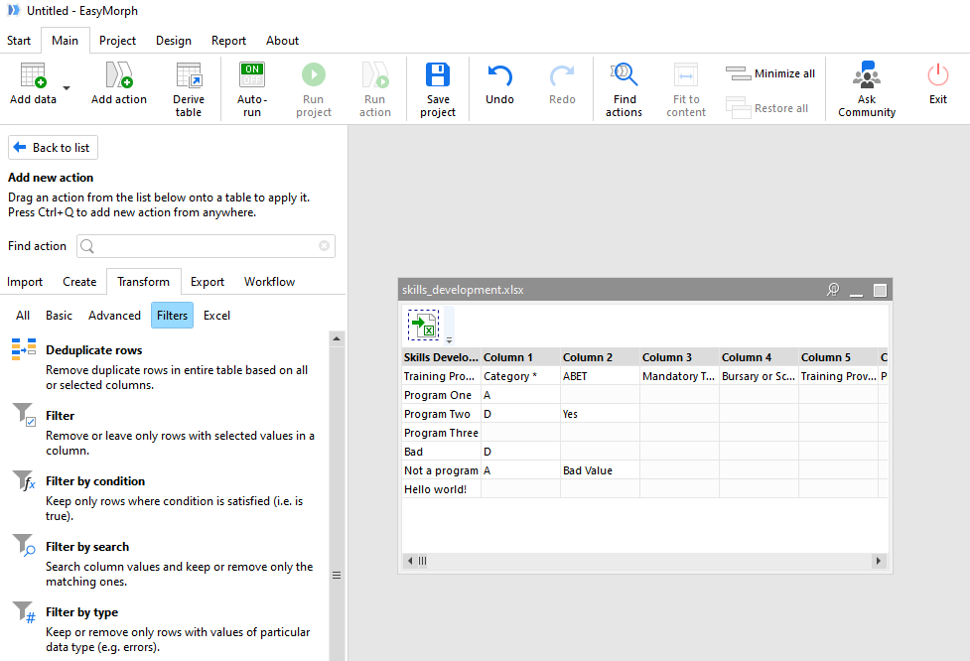The image size is (970, 661).
Task: Click the Filter by condition icon
Action: click(24, 480)
